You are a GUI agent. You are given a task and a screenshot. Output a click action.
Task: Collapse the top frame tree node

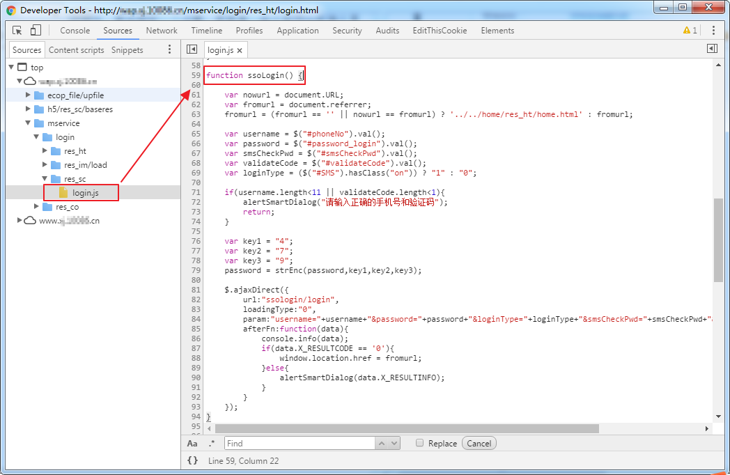(11, 67)
